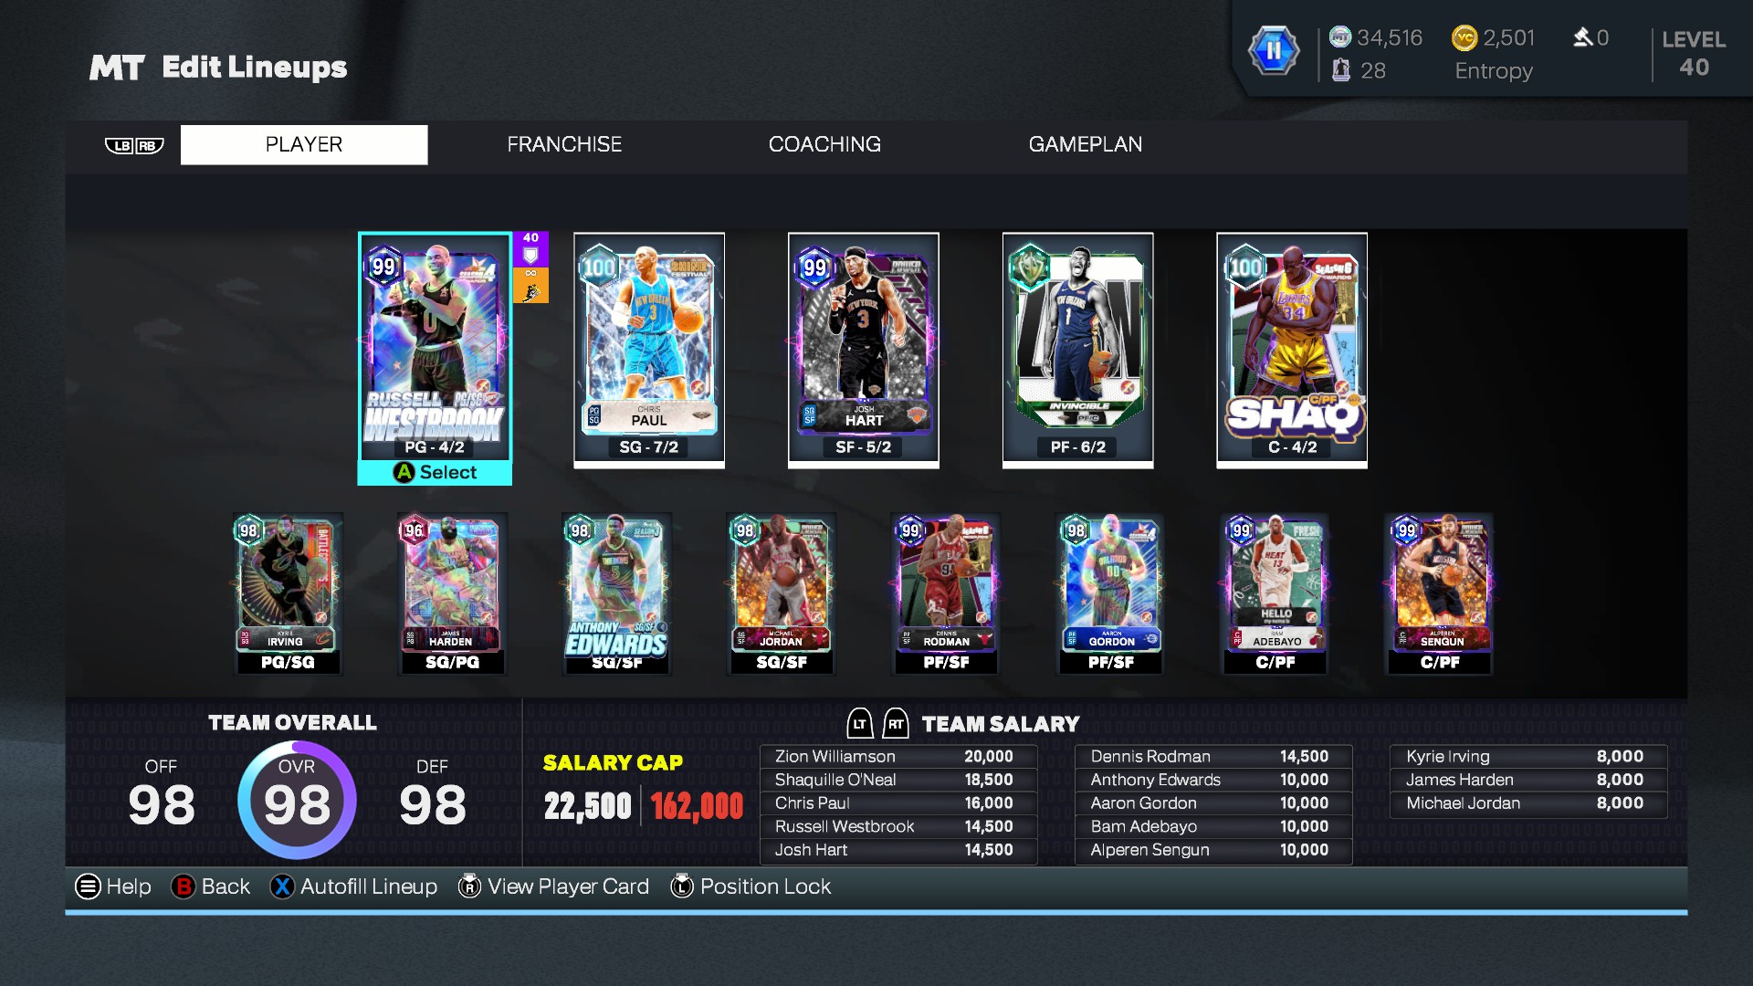The width and height of the screenshot is (1753, 986).
Task: Click the MT points coin icon
Action: (x=1339, y=37)
